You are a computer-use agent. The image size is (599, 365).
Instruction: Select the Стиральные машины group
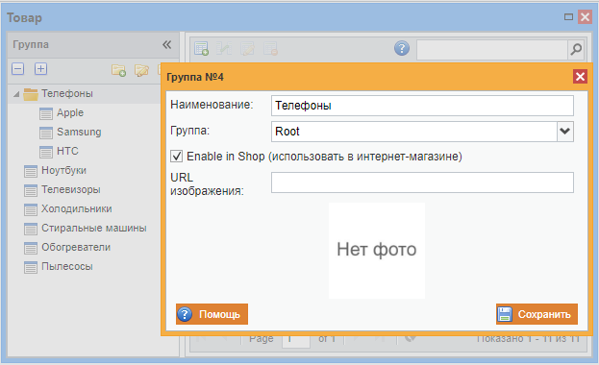(94, 228)
